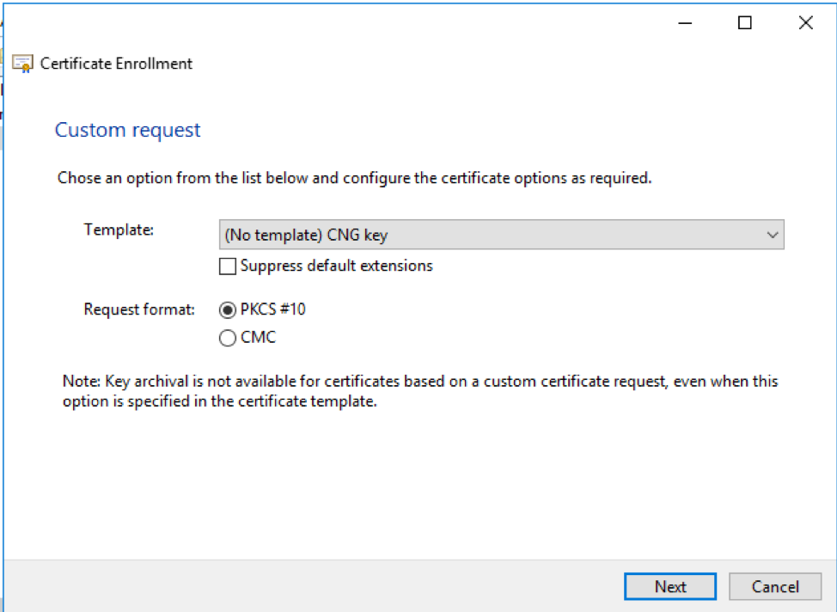
Task: Select the PKCS #10 request format
Action: coord(227,309)
